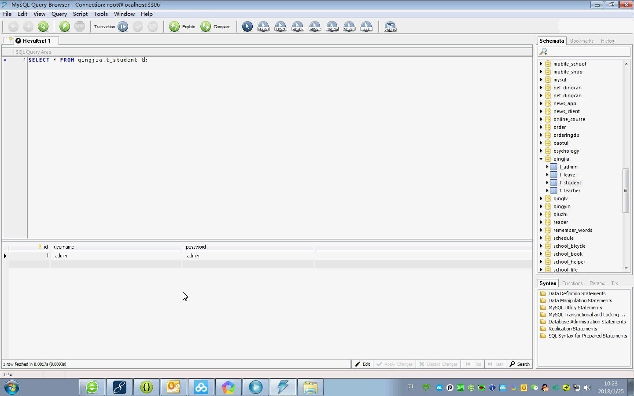Open the Tools menu
634x396 pixels.
[x=100, y=14]
